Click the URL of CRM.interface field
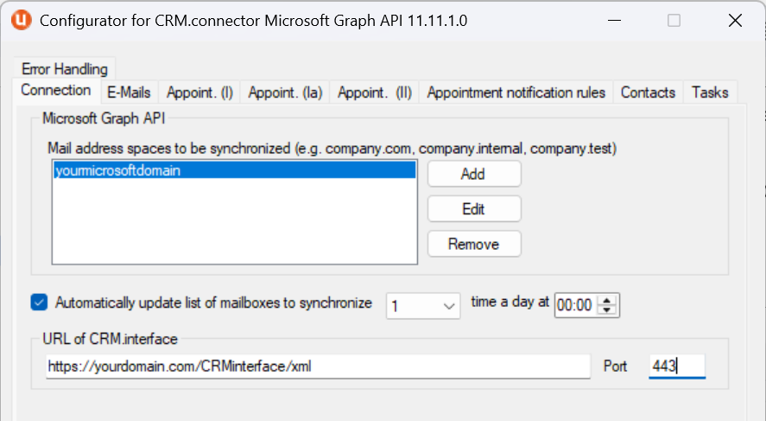 tap(318, 366)
